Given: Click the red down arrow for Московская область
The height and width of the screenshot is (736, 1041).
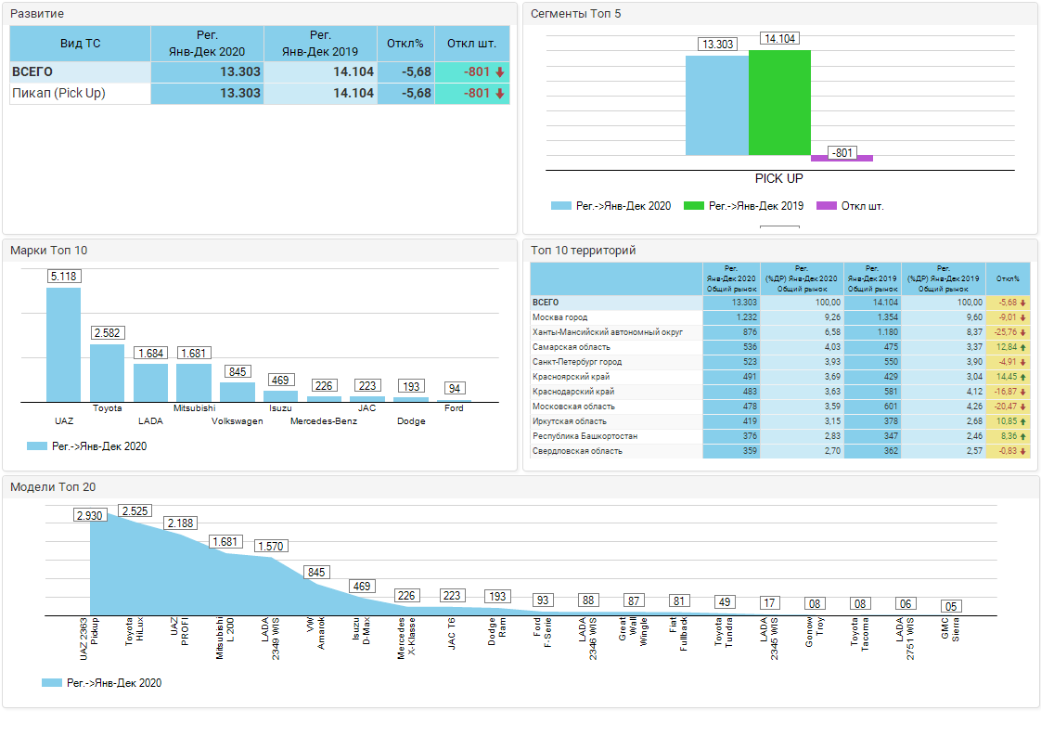Looking at the screenshot, I should coord(1023,407).
